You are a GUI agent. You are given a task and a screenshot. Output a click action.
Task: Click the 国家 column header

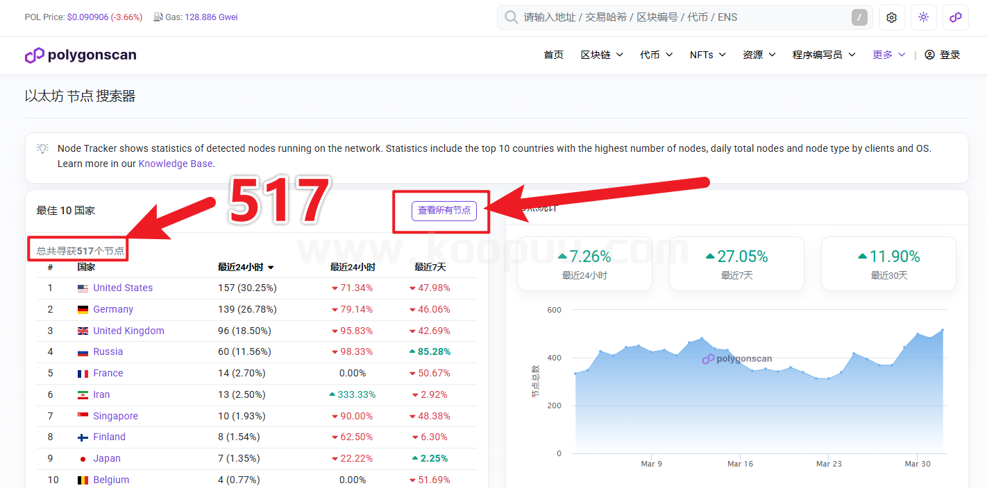tap(87, 268)
